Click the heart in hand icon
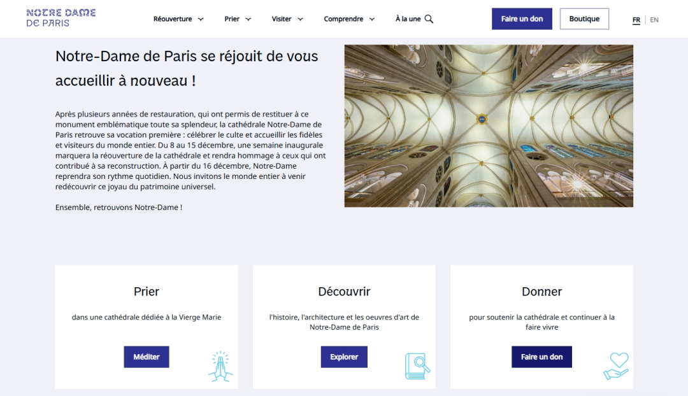This screenshot has height=396, width=688. pos(616,366)
